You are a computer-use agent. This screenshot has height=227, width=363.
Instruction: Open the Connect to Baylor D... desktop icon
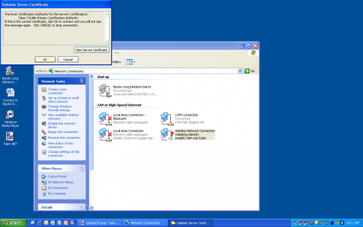coord(10,97)
